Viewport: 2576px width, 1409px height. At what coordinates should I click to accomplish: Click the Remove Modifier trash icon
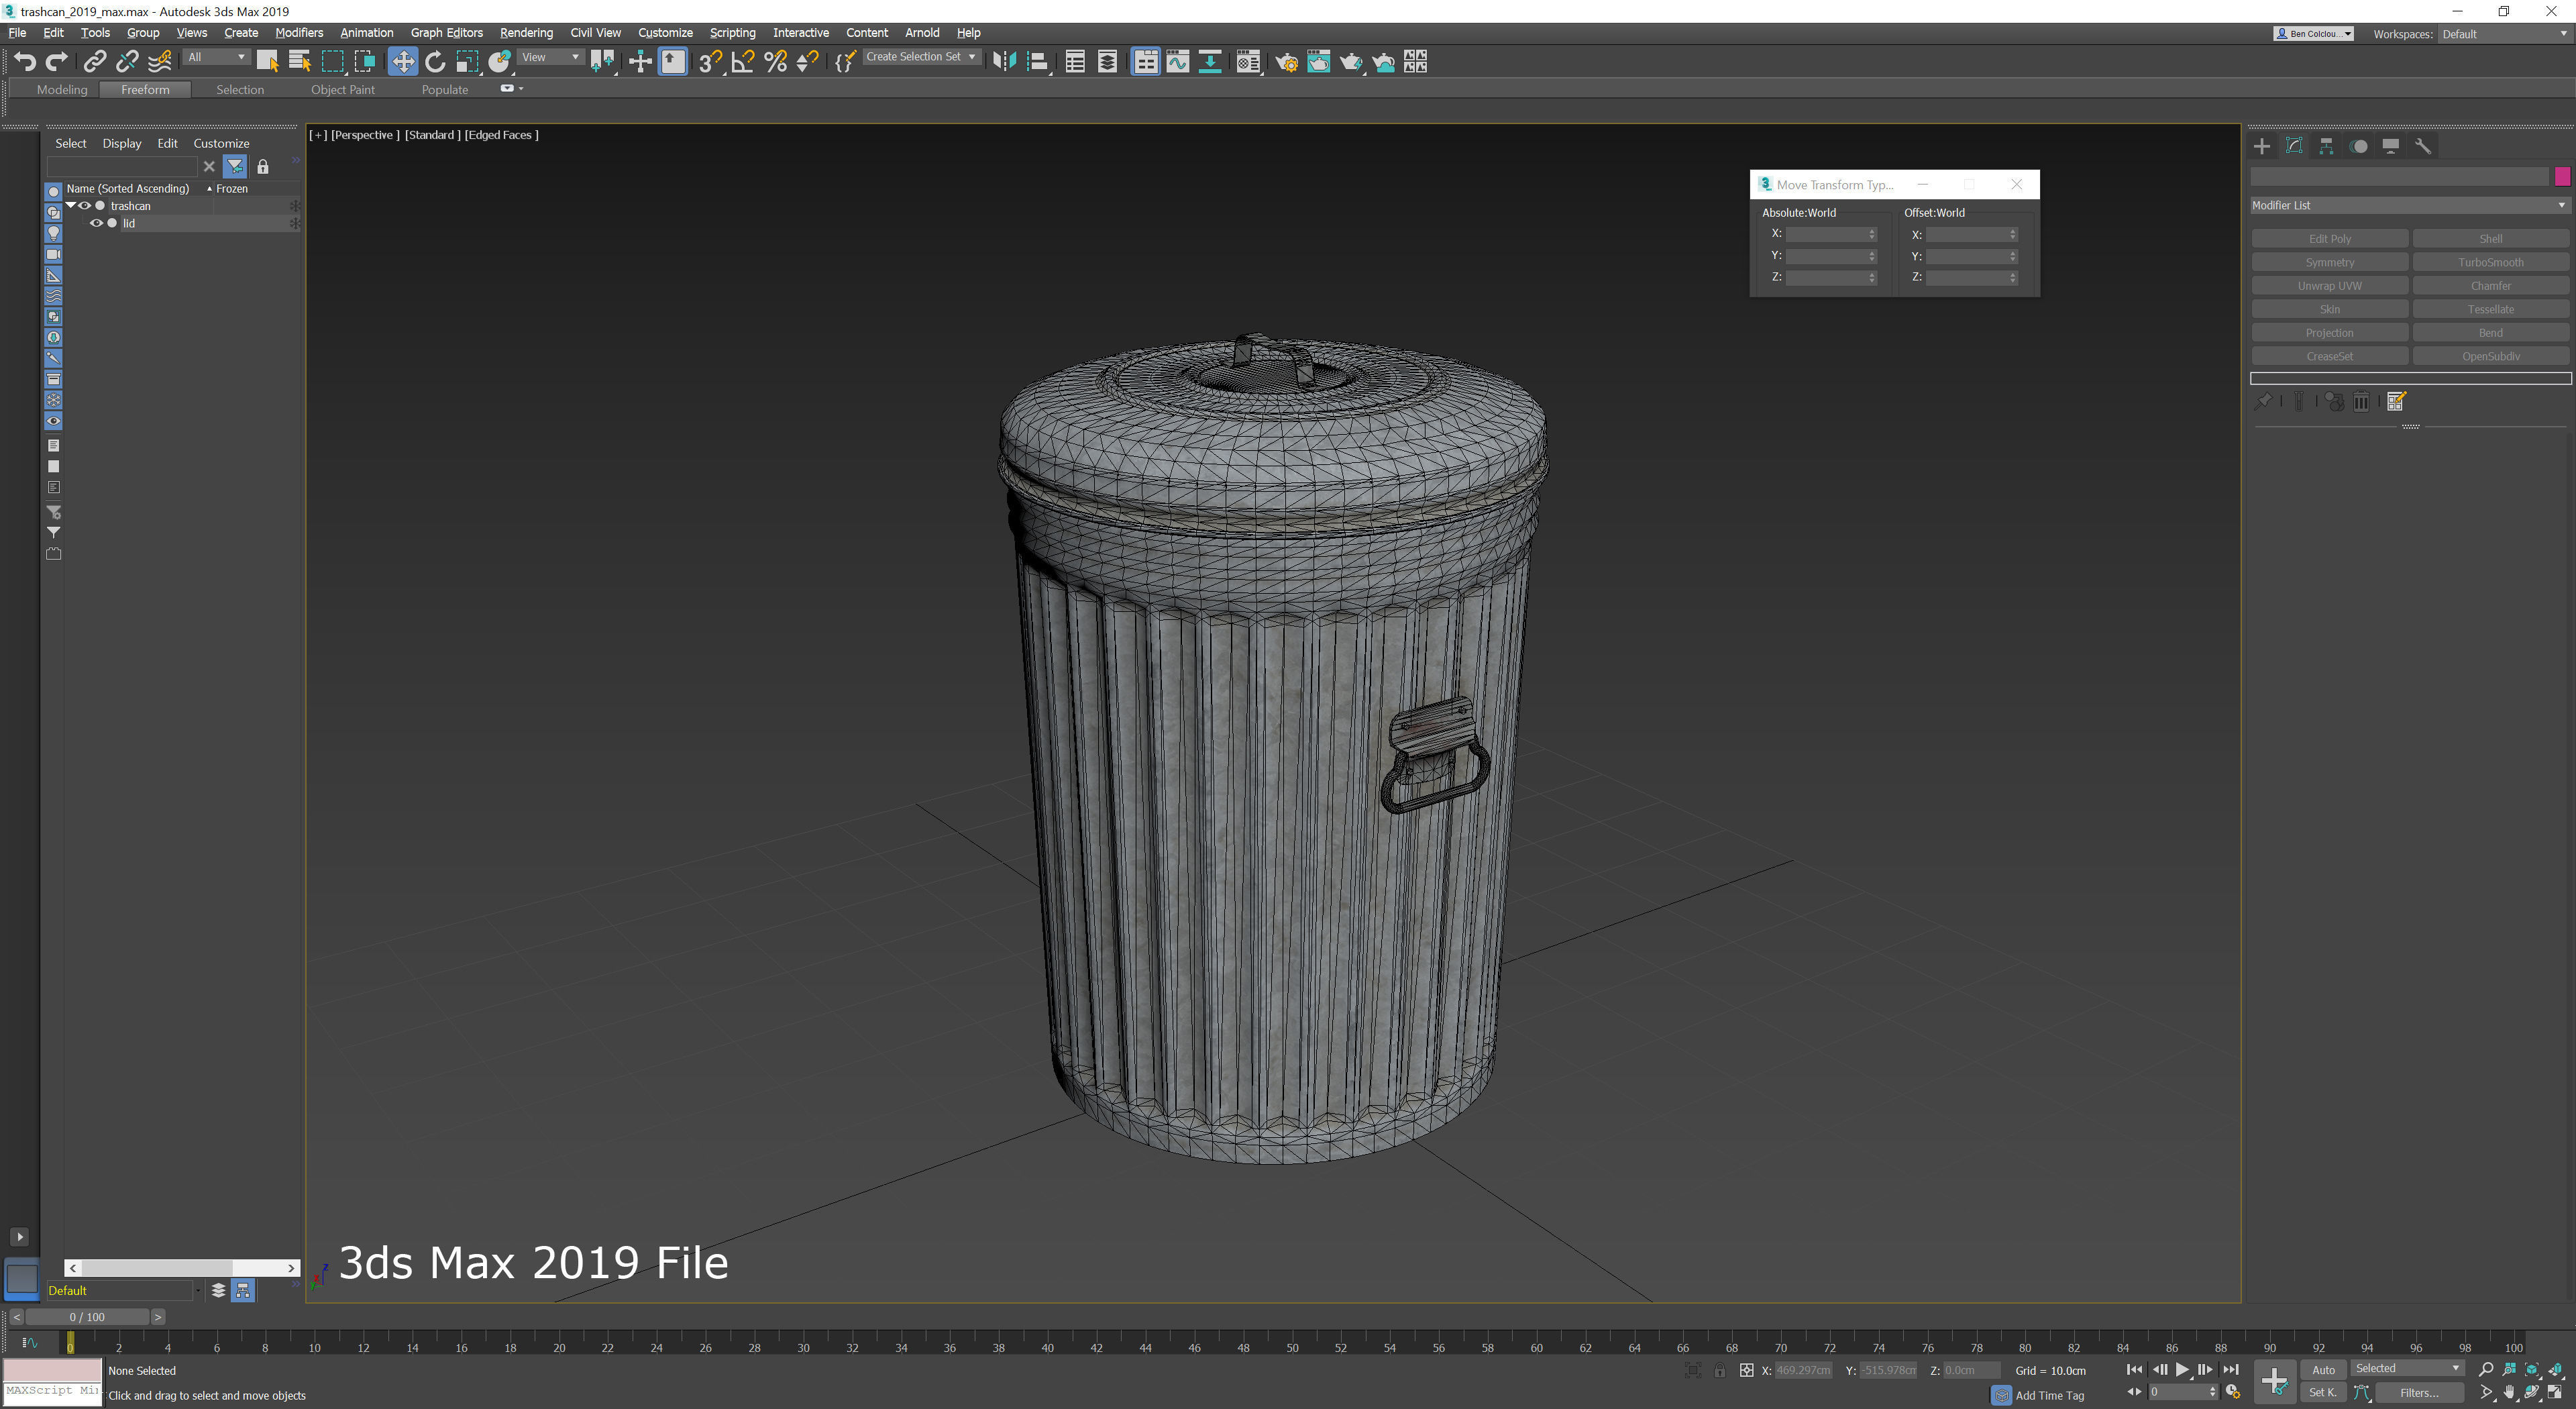point(2361,402)
